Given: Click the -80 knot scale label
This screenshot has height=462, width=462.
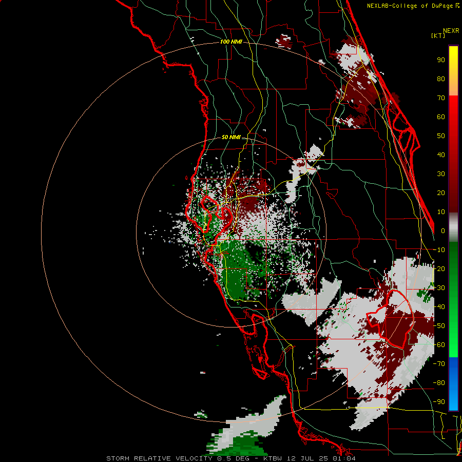Looking at the screenshot, I should pos(439,383).
